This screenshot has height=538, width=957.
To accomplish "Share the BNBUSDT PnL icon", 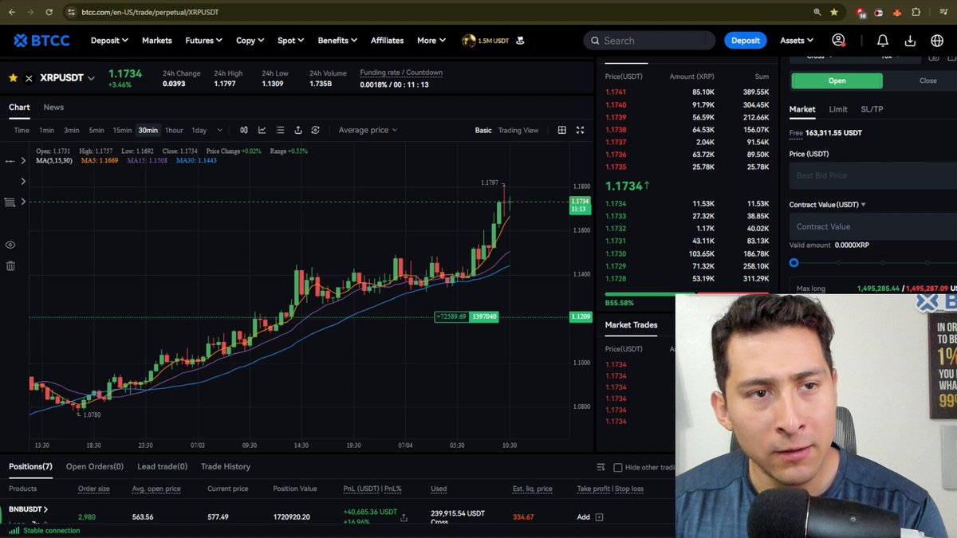I will coord(404,517).
